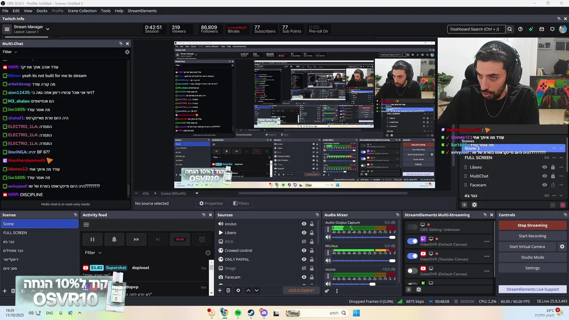
Task: Open the Twitch profile avatar menu
Action: point(563,29)
